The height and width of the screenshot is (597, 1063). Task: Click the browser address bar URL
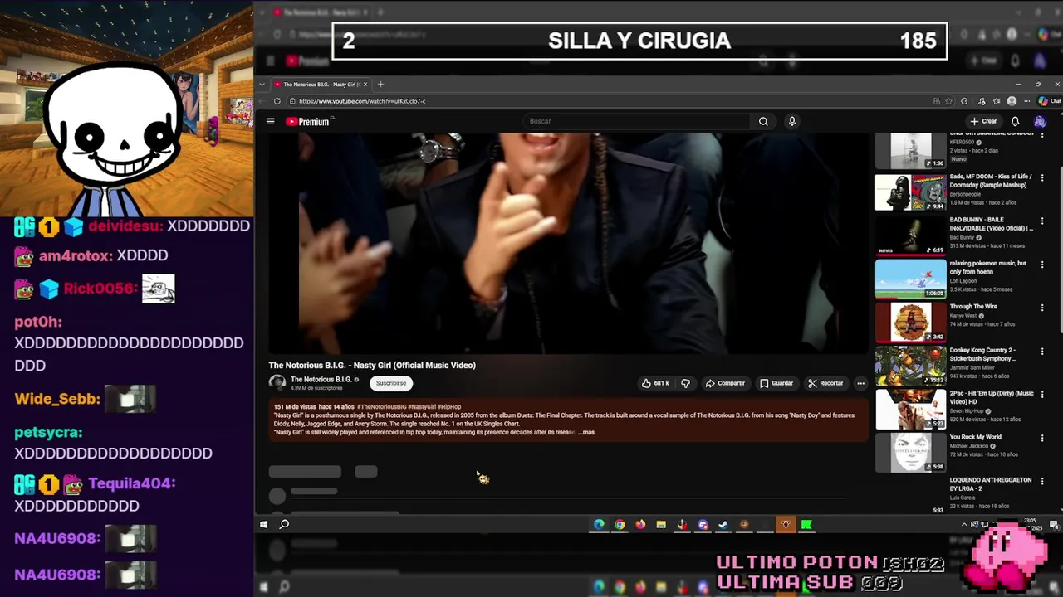pos(362,101)
